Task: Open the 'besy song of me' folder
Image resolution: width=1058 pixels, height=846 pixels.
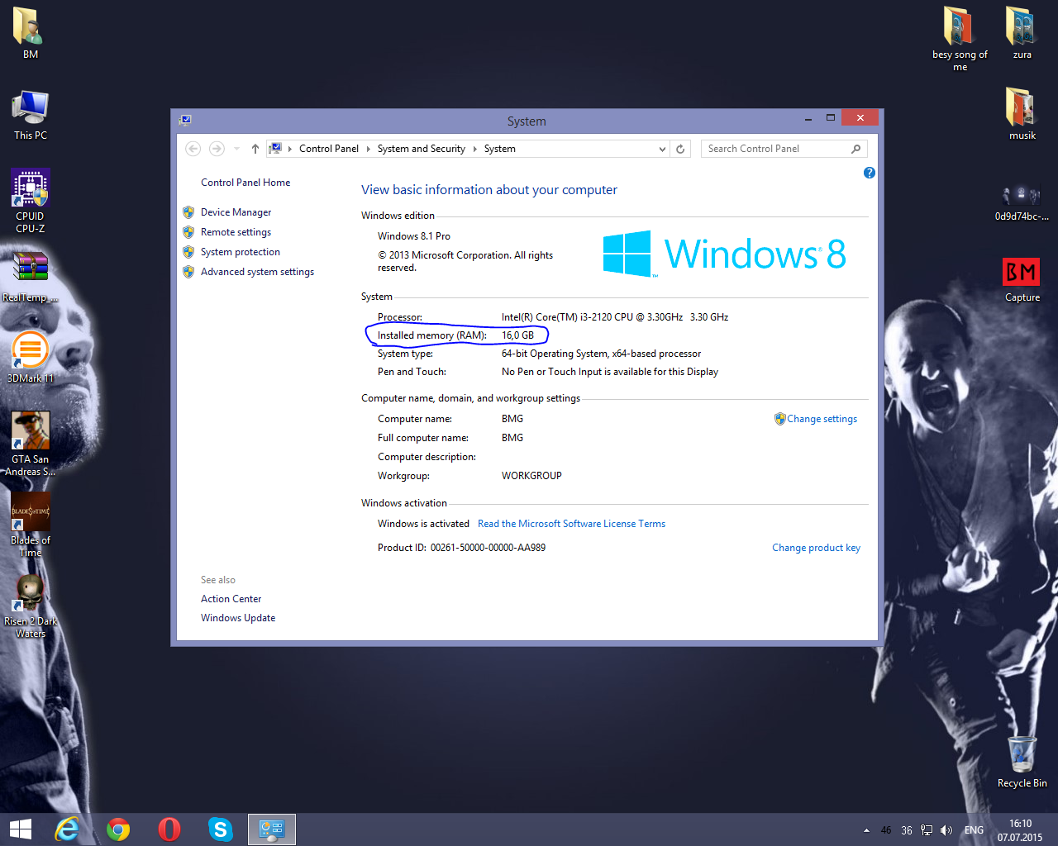Action: tap(960, 38)
